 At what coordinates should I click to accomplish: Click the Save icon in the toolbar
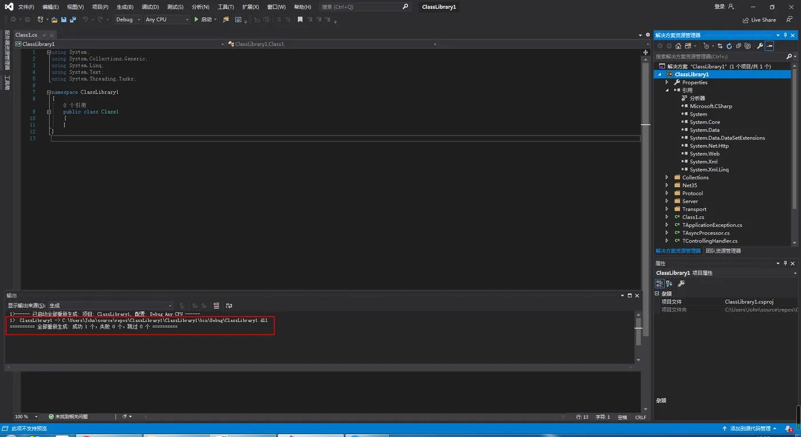pyautogui.click(x=64, y=19)
